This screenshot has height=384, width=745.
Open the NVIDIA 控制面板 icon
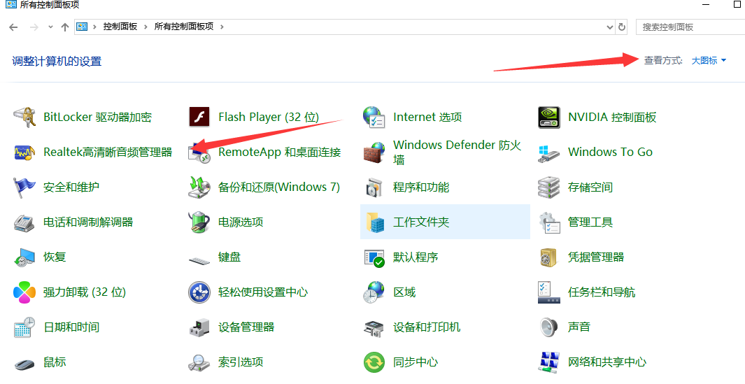(549, 118)
